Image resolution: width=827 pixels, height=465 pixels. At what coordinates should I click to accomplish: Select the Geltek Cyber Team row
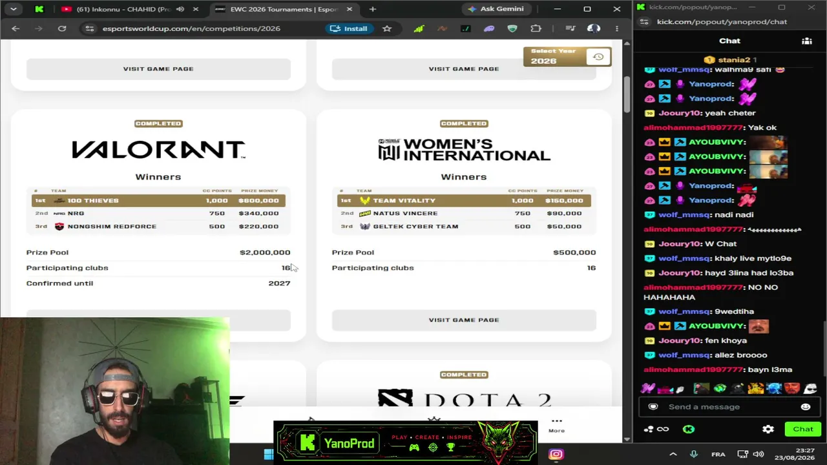(464, 226)
